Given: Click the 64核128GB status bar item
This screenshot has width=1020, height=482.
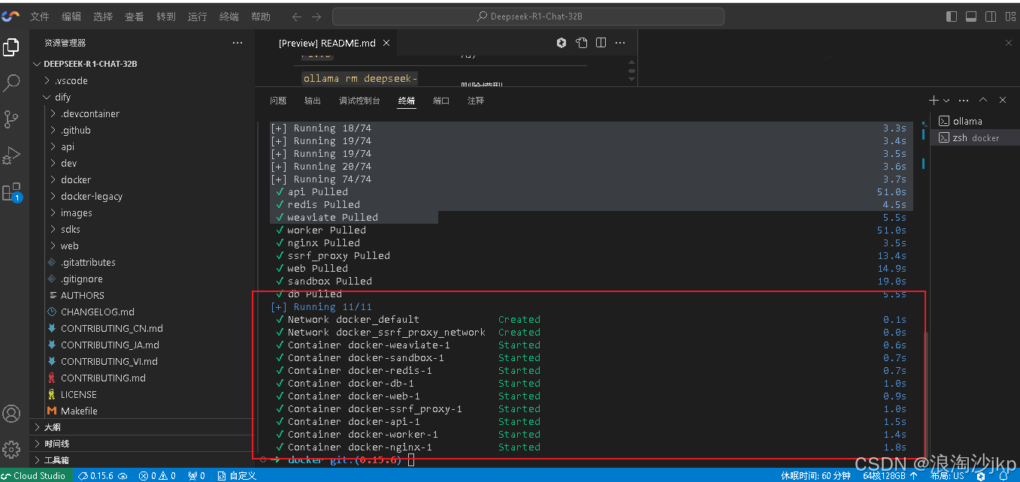Looking at the screenshot, I should click(889, 475).
